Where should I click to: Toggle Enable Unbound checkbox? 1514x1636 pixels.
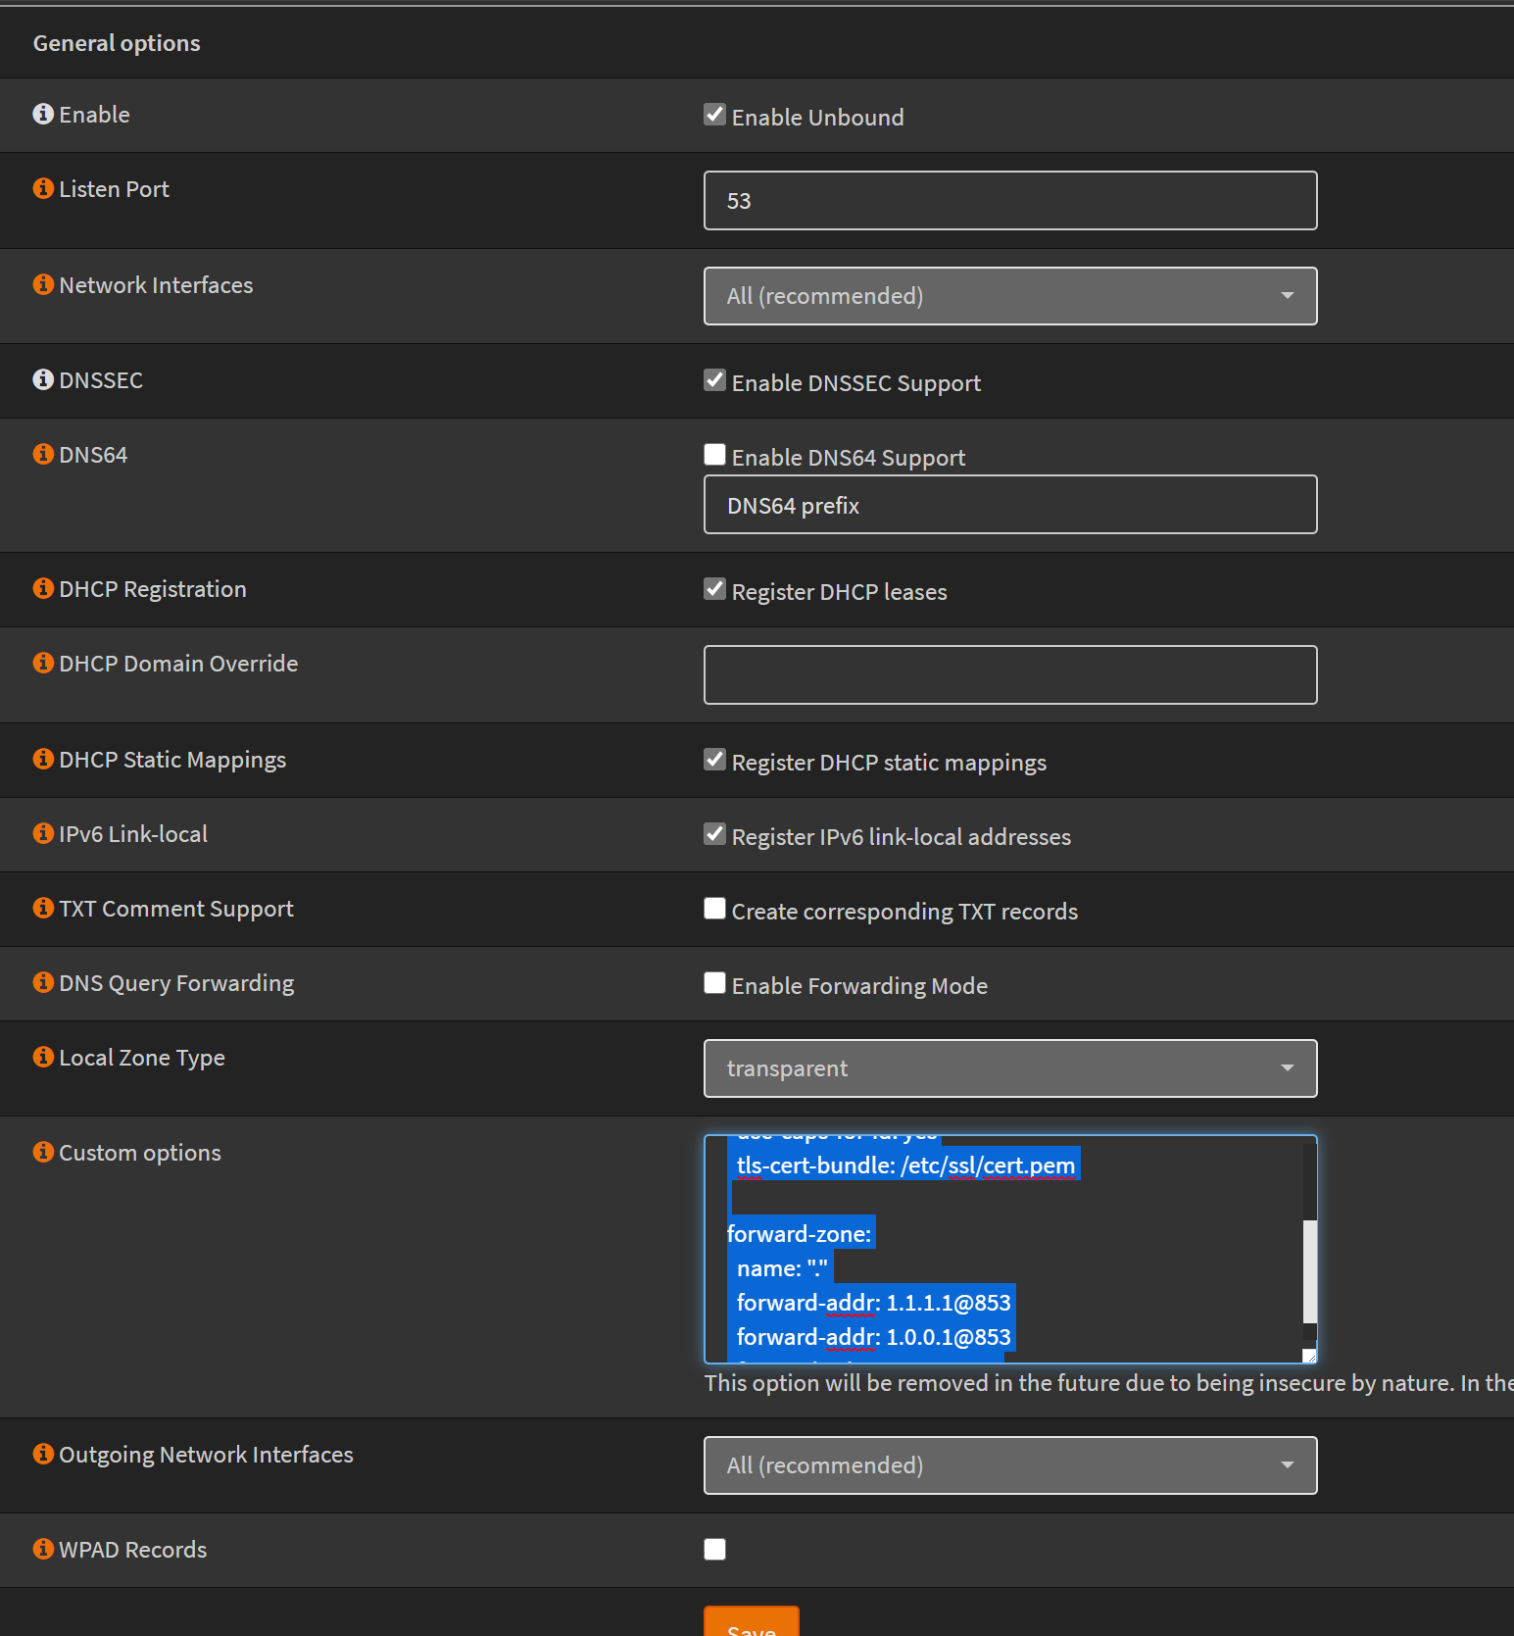(715, 115)
